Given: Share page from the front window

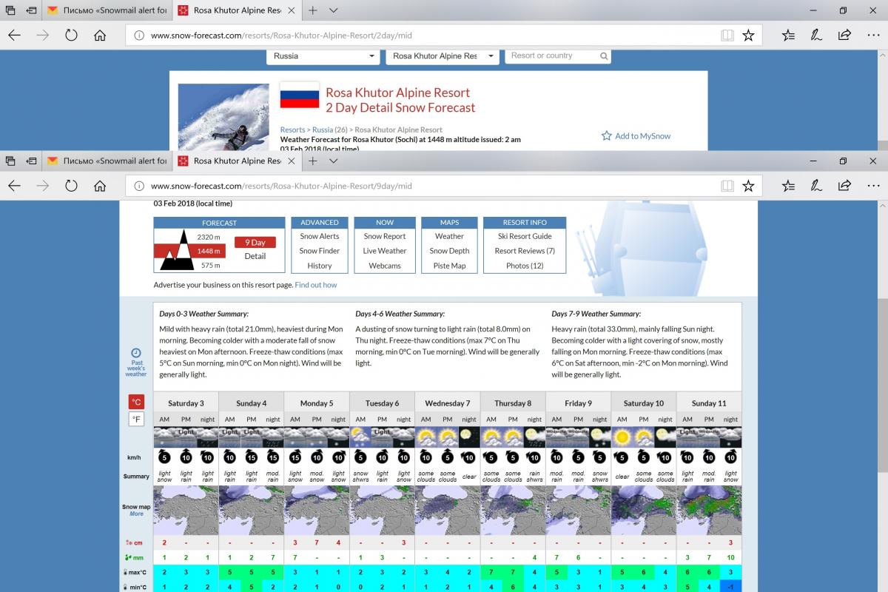Looking at the screenshot, I should tap(844, 186).
